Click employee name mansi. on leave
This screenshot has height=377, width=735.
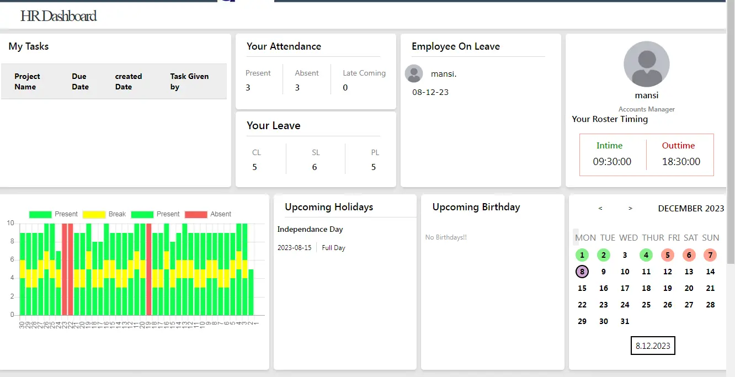[x=444, y=73]
